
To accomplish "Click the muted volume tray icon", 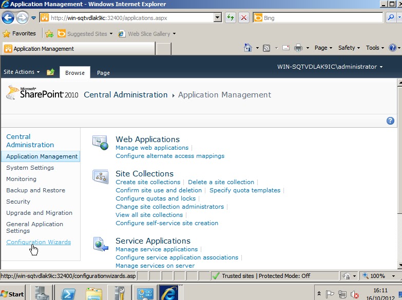I will (355, 295).
